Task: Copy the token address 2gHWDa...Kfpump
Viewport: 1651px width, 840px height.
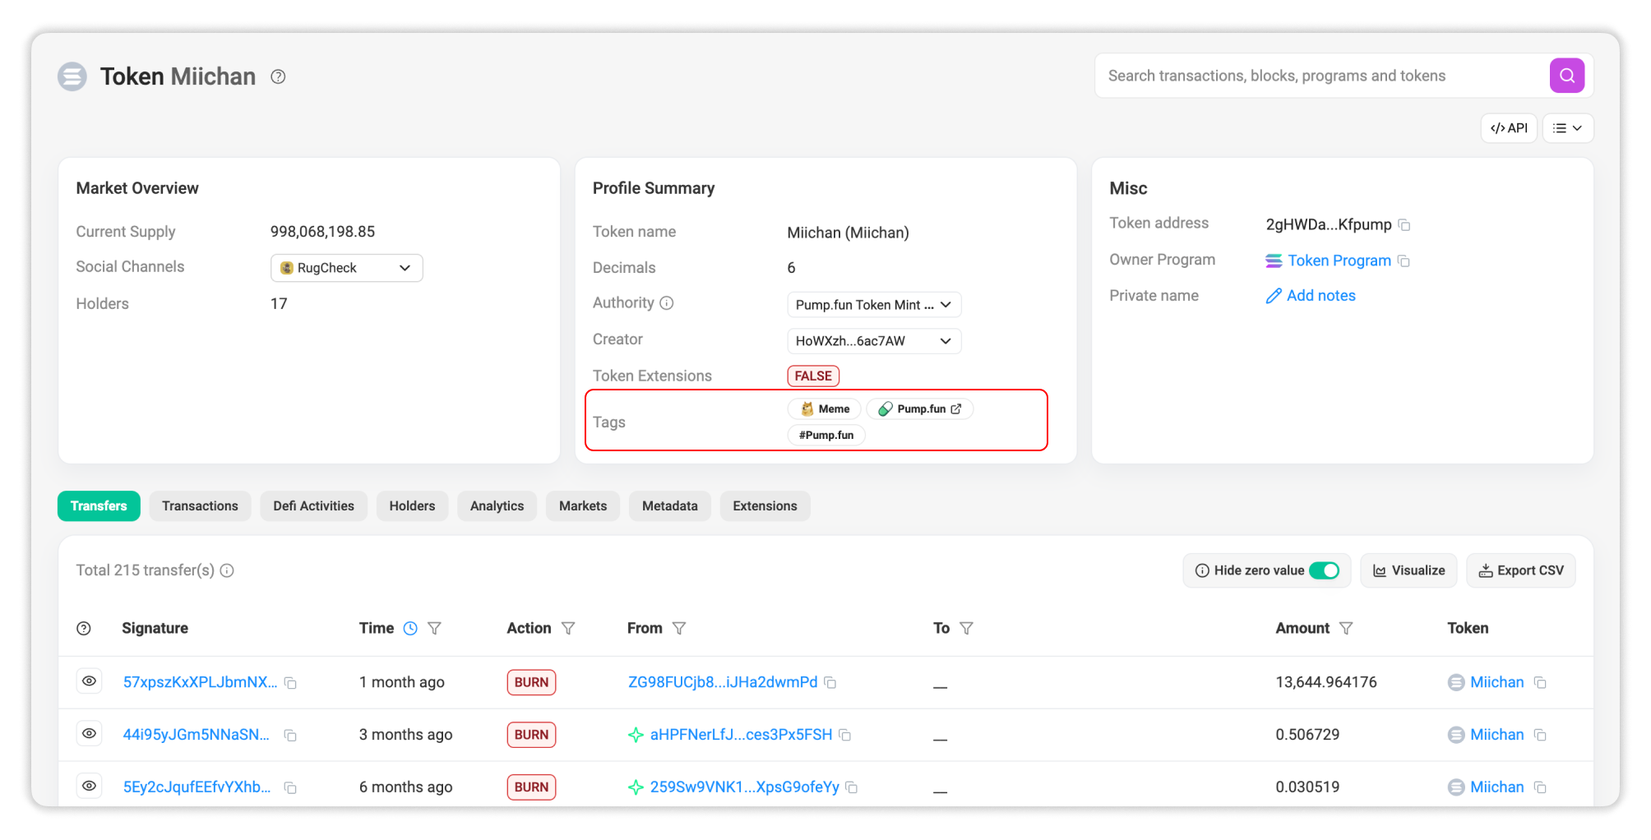Action: point(1404,225)
